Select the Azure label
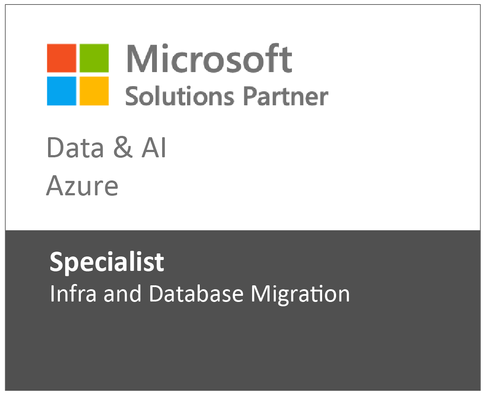 pyautogui.click(x=82, y=186)
